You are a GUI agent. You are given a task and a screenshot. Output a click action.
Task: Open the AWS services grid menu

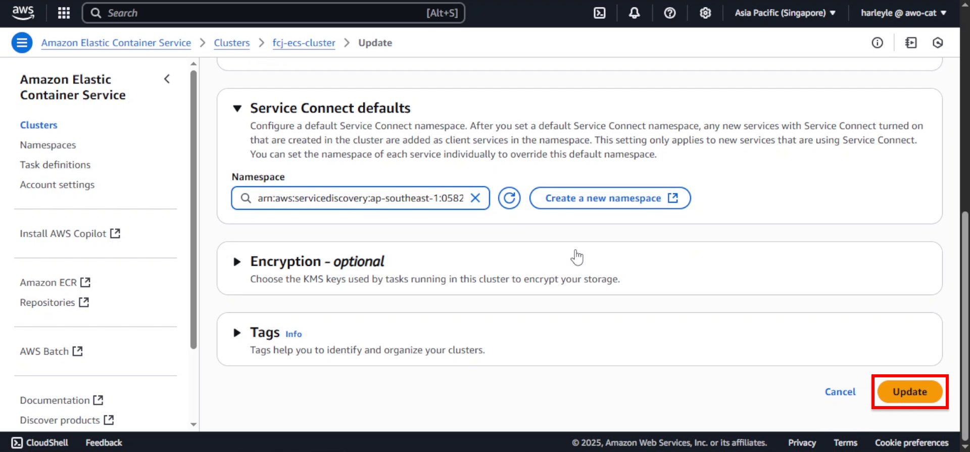64,13
